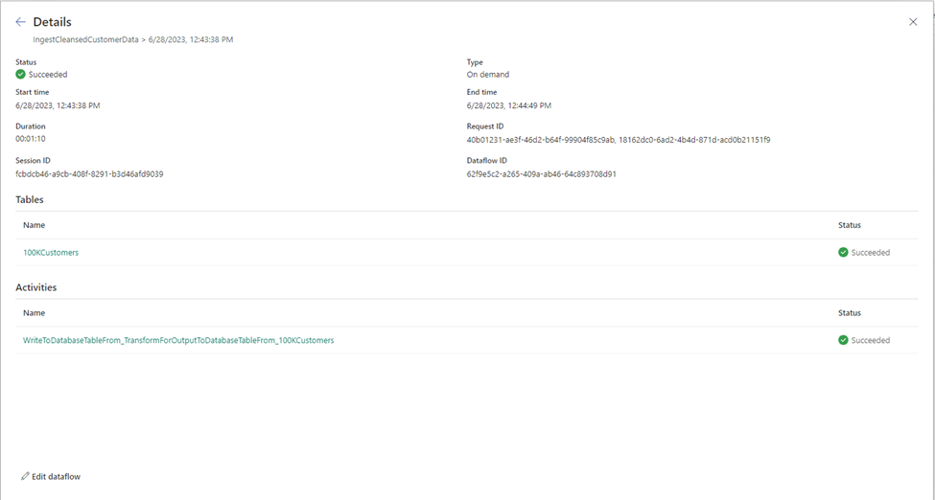Close the Details panel
The image size is (935, 500).
[913, 22]
